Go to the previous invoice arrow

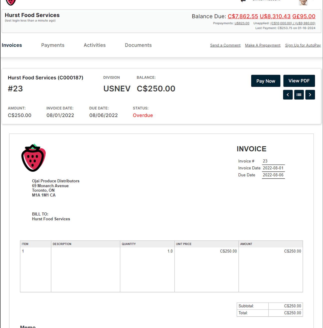click(x=288, y=95)
